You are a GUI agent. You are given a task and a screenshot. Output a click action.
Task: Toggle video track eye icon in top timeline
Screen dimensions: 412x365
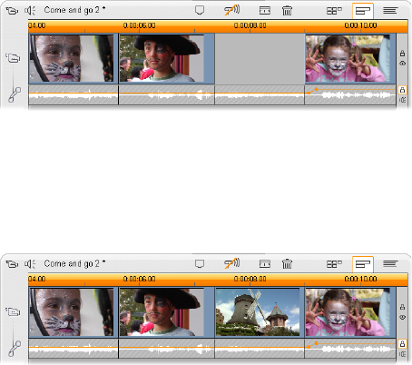click(x=402, y=64)
